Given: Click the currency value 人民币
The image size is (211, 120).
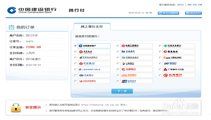Looking at the screenshot, I should tap(30, 53).
